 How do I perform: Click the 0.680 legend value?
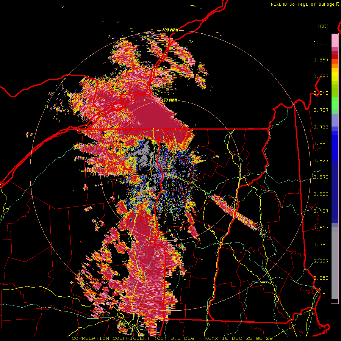pyautogui.click(x=321, y=144)
